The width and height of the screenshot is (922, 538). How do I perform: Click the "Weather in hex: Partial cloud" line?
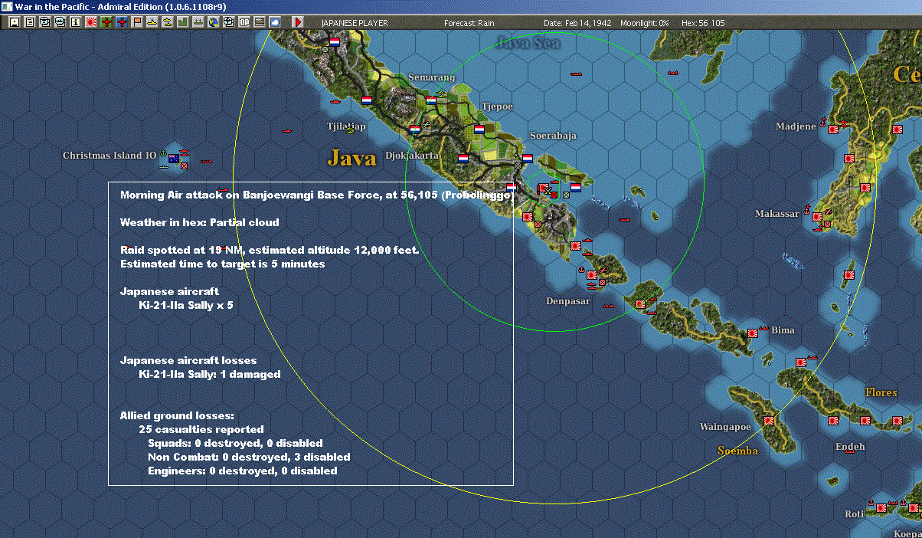199,223
